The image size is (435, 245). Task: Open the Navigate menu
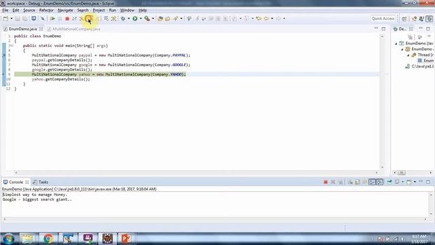pos(65,10)
